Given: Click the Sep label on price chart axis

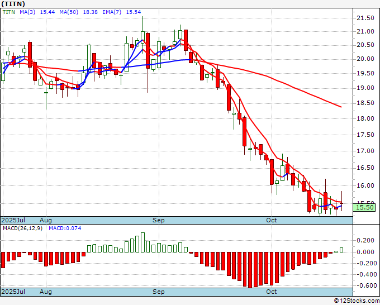Looking at the screenshot, I should tap(159, 220).
